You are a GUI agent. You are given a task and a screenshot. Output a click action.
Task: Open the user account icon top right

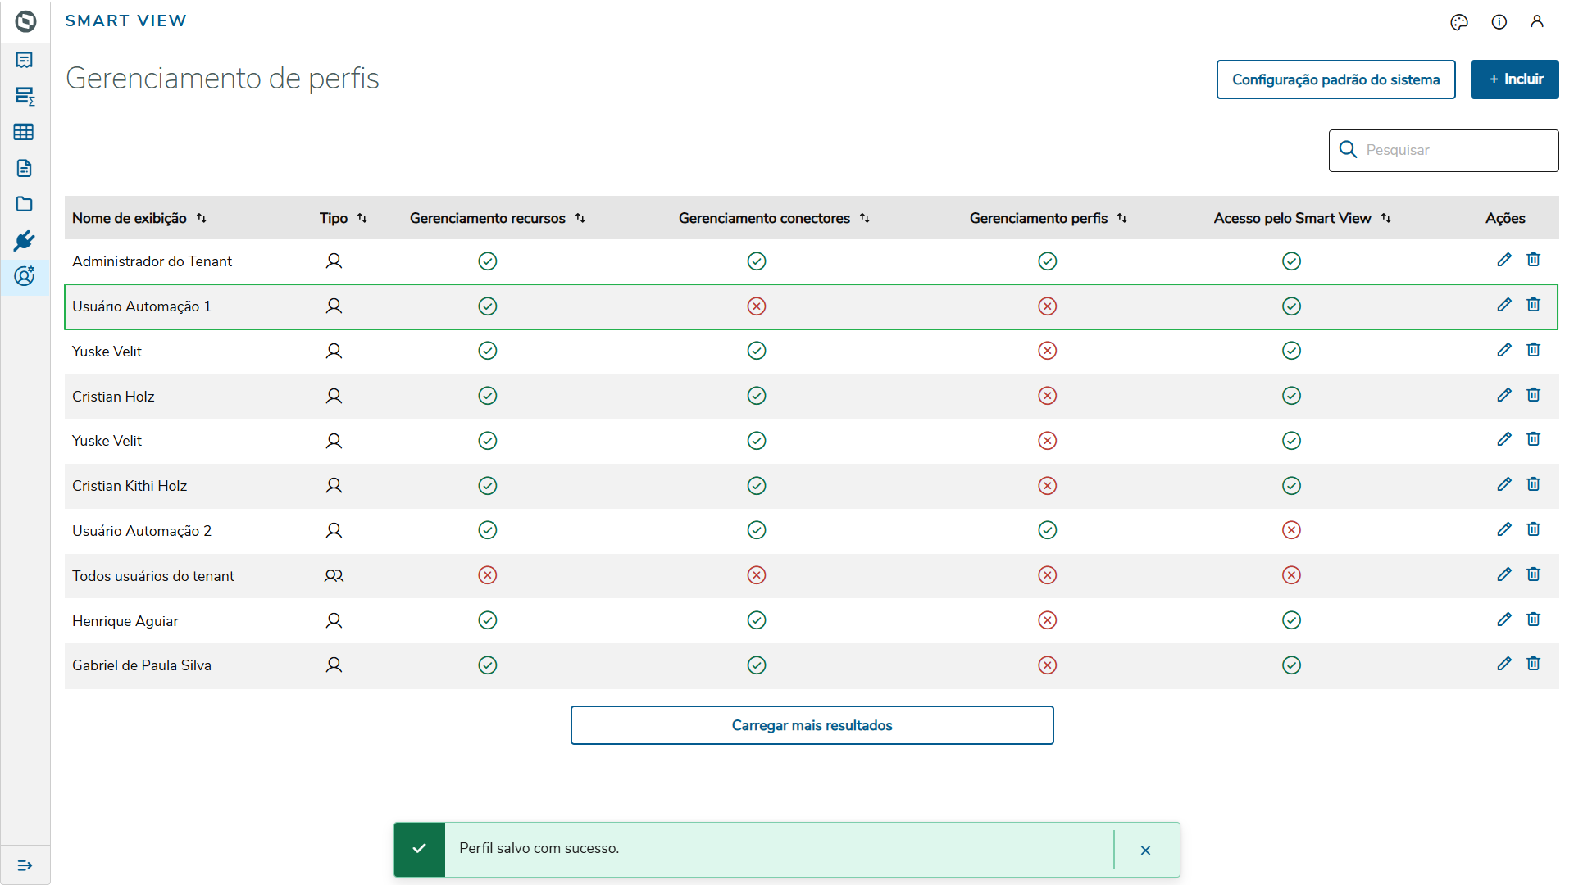(x=1538, y=22)
